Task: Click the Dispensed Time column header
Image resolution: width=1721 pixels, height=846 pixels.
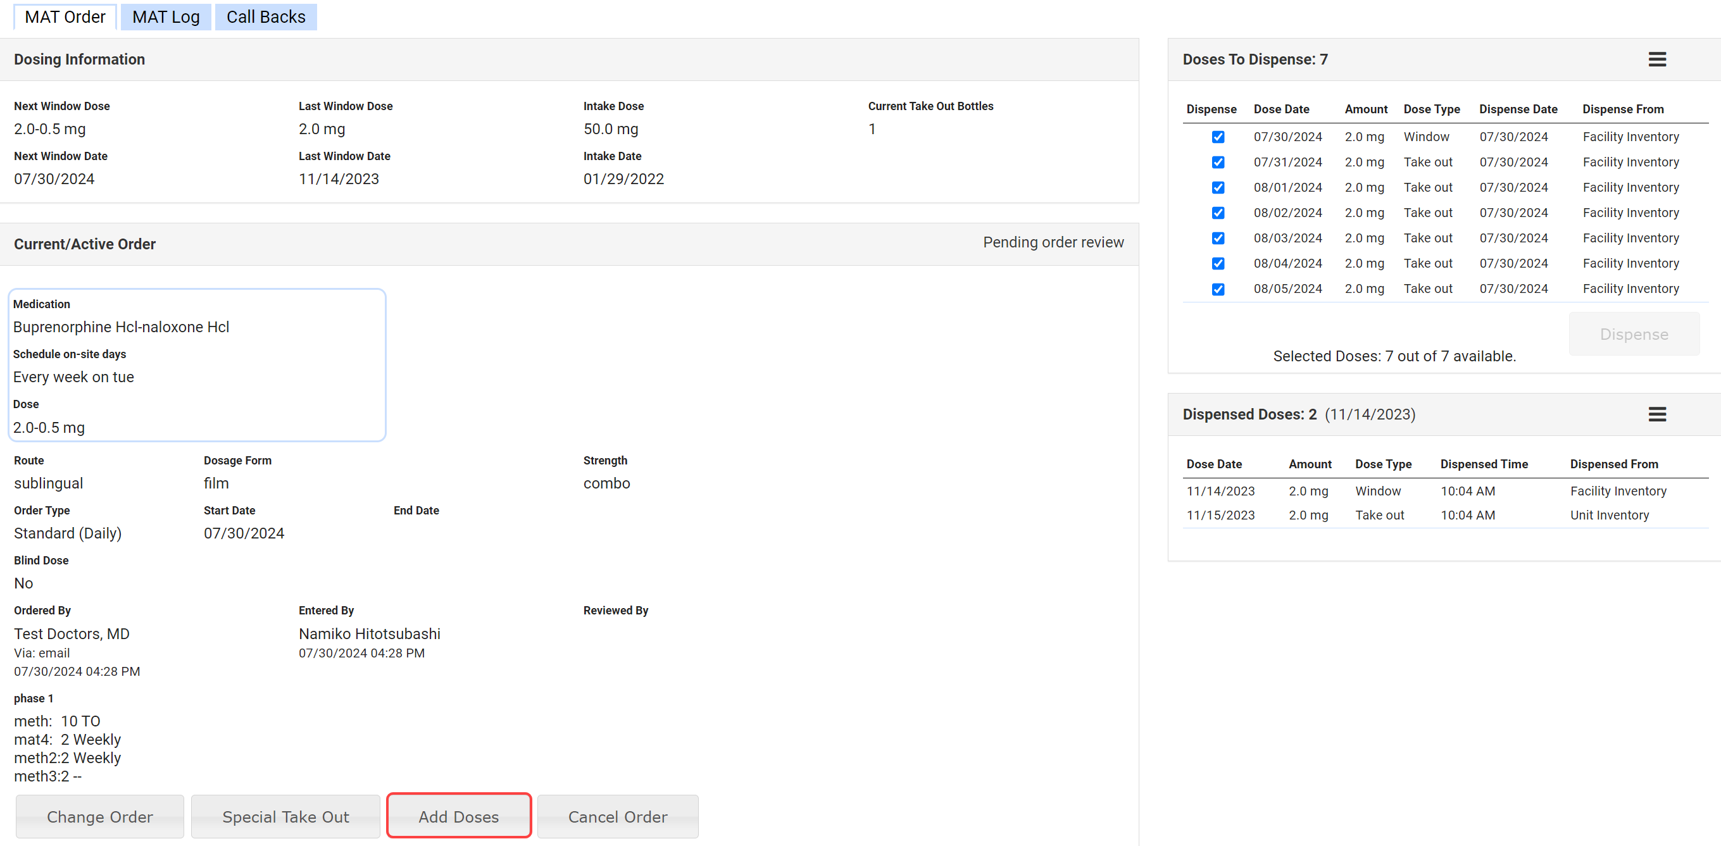Action: point(1483,464)
